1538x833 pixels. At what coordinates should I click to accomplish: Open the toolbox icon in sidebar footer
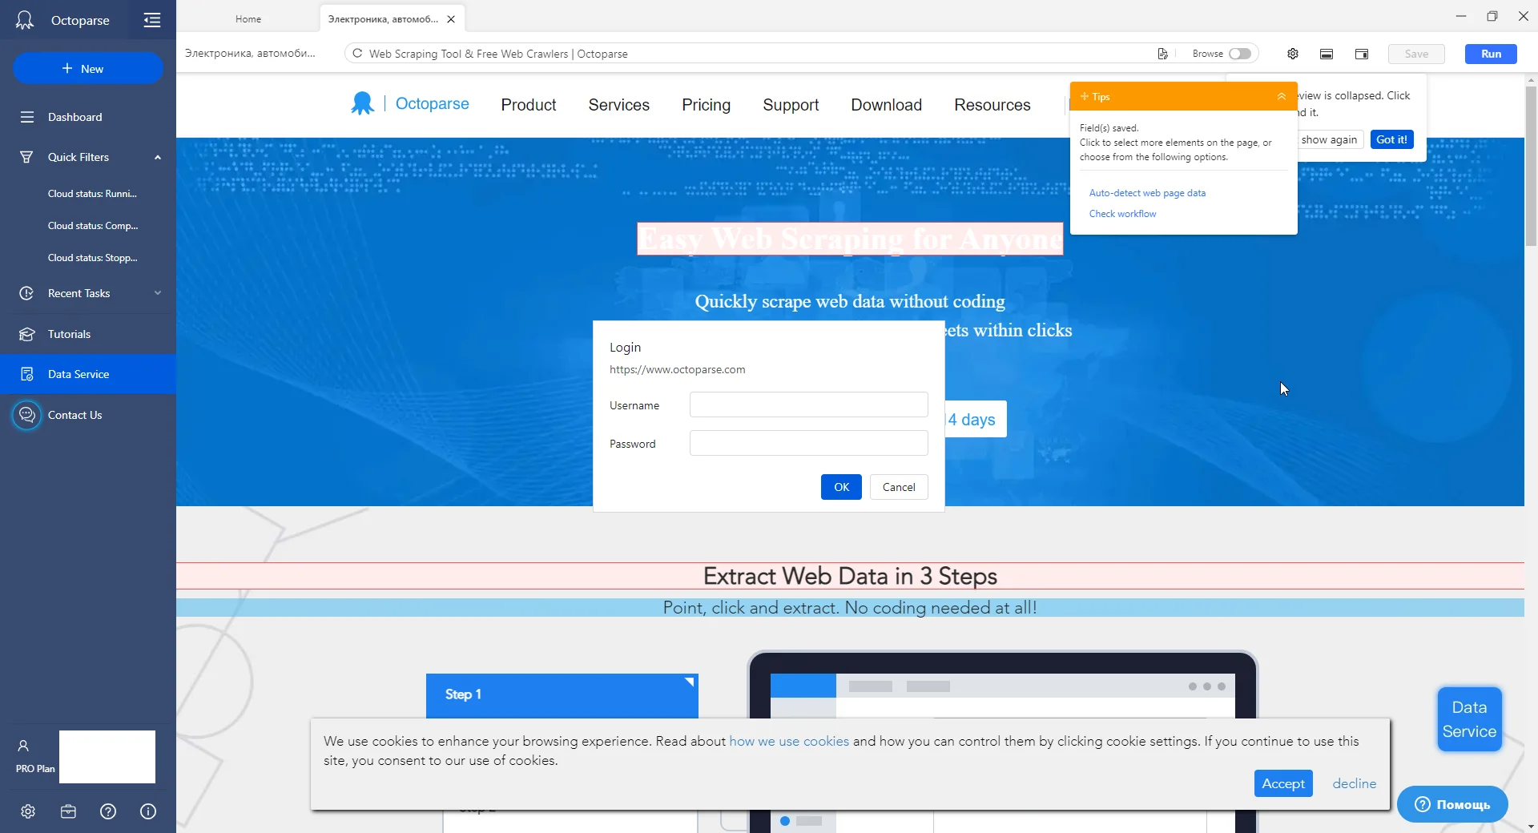(x=68, y=811)
